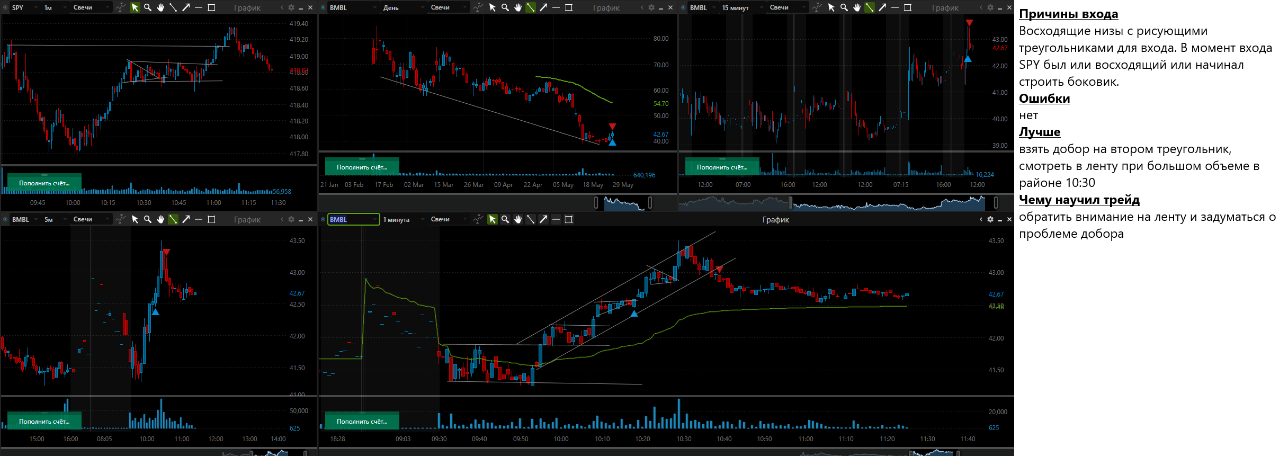Viewport: 1279px width, 456px height.
Task: Activate the magnifier zoom tool in SPY chart
Action: tap(148, 7)
